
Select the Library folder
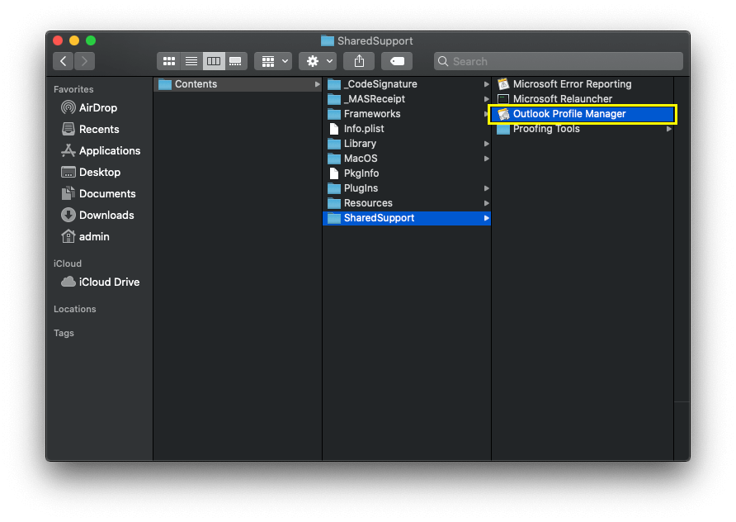coord(407,144)
